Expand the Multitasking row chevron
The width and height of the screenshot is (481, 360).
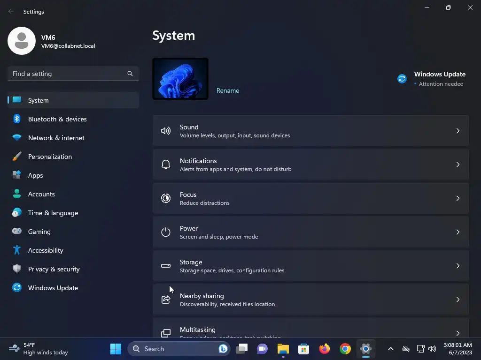point(458,333)
